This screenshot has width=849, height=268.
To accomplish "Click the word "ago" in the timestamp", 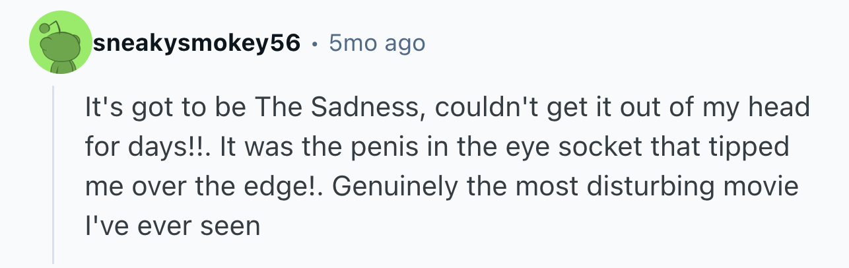I will coord(405,45).
